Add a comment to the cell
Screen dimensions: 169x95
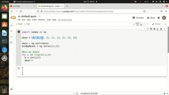coord(151,29)
